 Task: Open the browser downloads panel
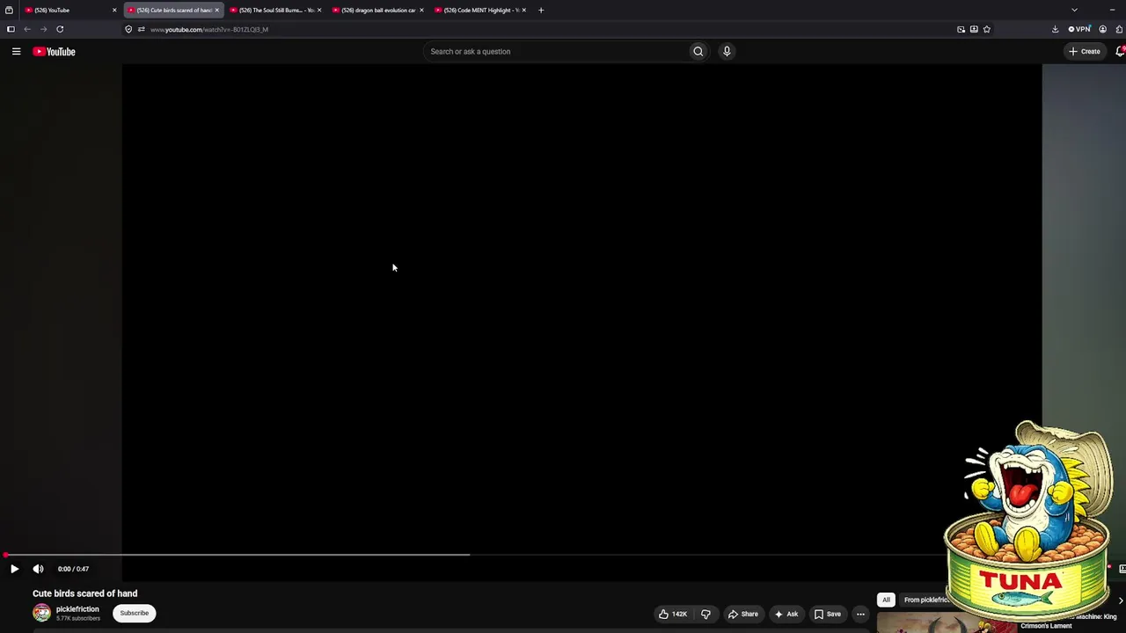pos(1055,29)
